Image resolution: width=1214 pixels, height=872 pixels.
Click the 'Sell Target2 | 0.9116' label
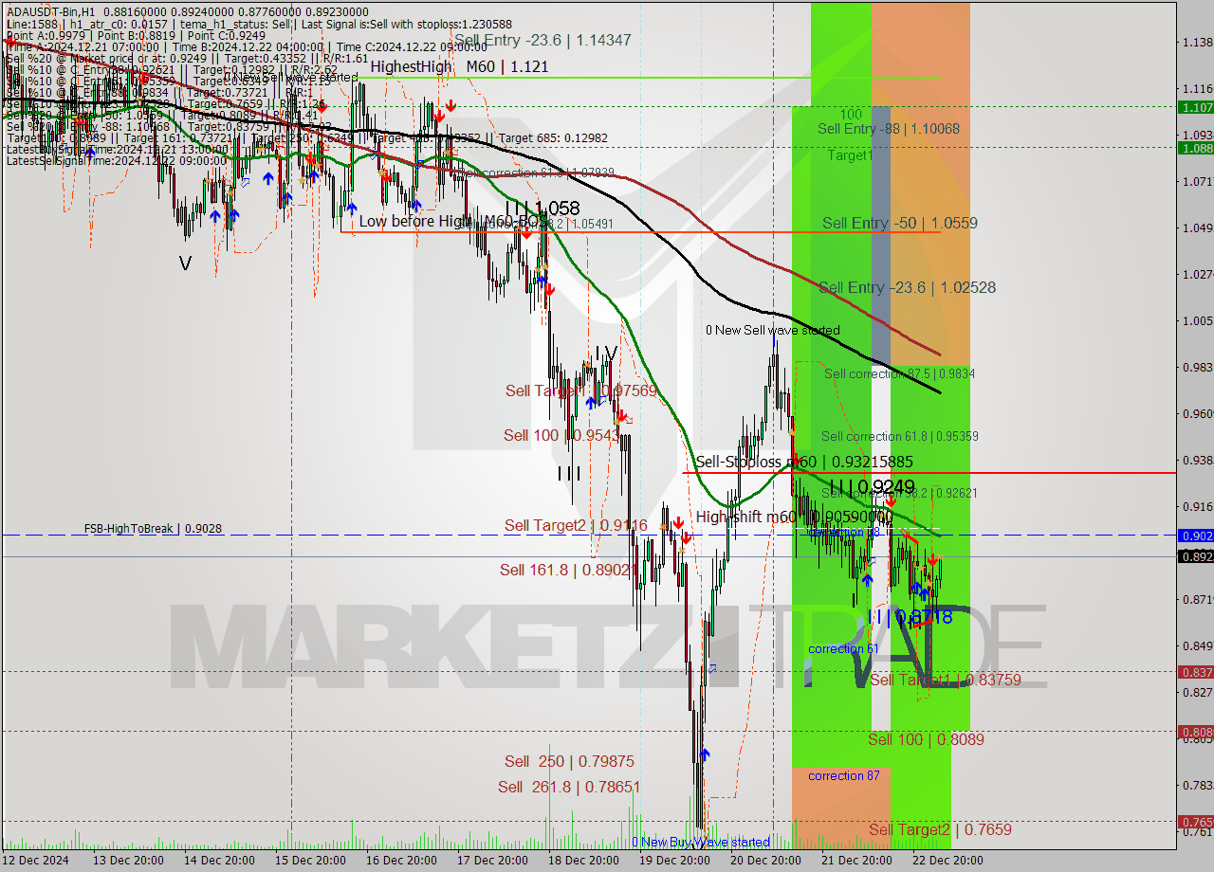(576, 525)
